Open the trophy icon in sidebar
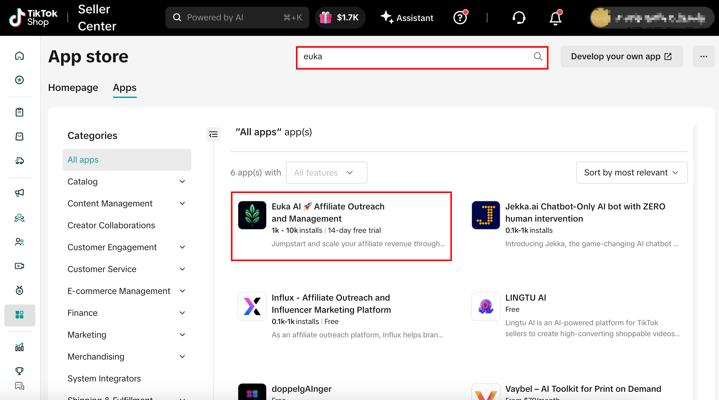Viewport: 719px width, 400px height. click(19, 371)
